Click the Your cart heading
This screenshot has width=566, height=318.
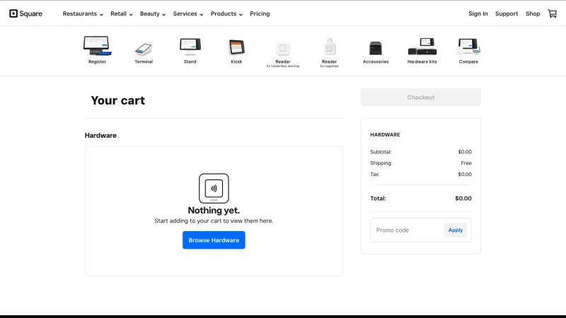pos(117,100)
